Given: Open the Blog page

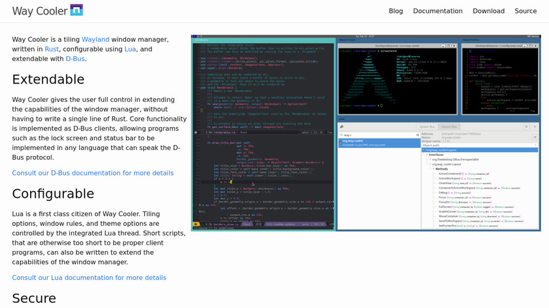Looking at the screenshot, I should pos(395,11).
